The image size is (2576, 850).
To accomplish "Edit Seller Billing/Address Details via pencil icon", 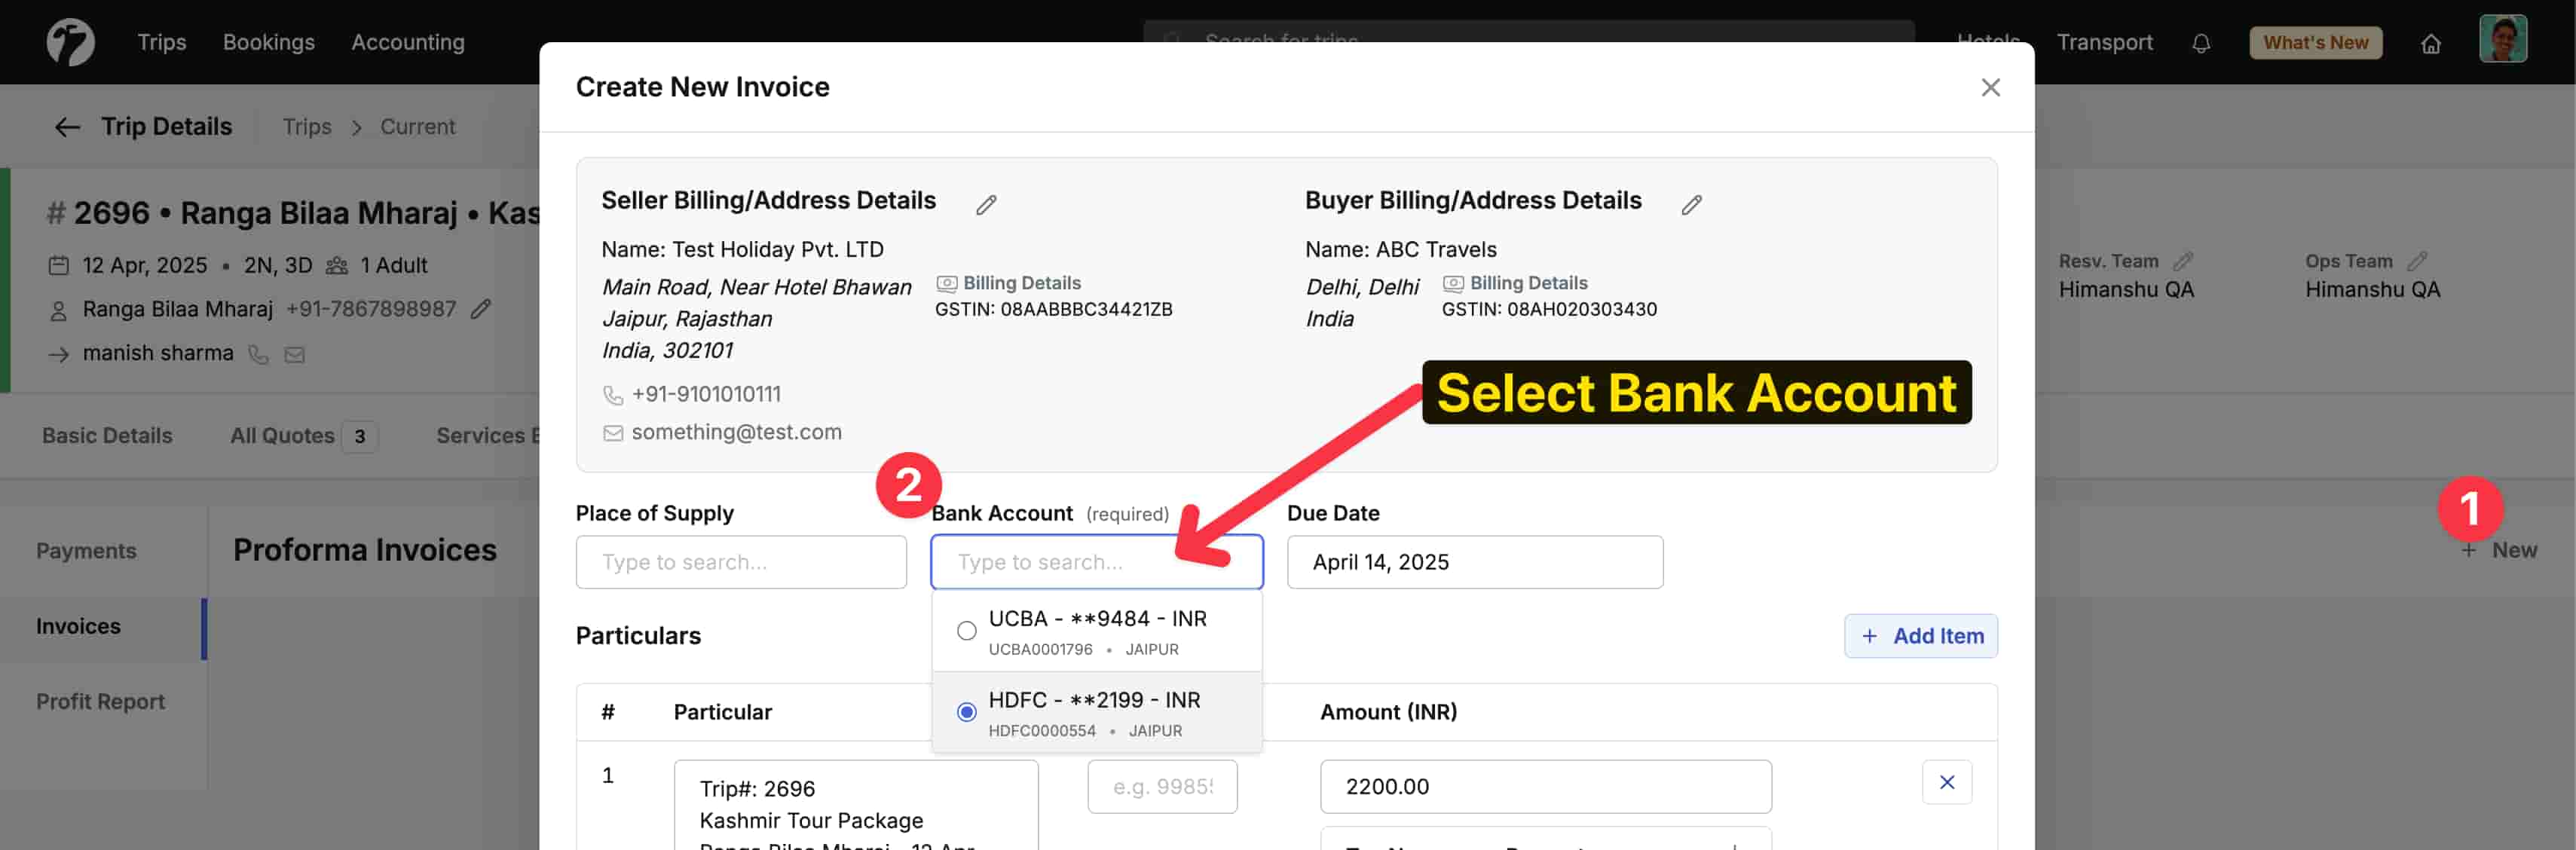I will click(x=986, y=204).
